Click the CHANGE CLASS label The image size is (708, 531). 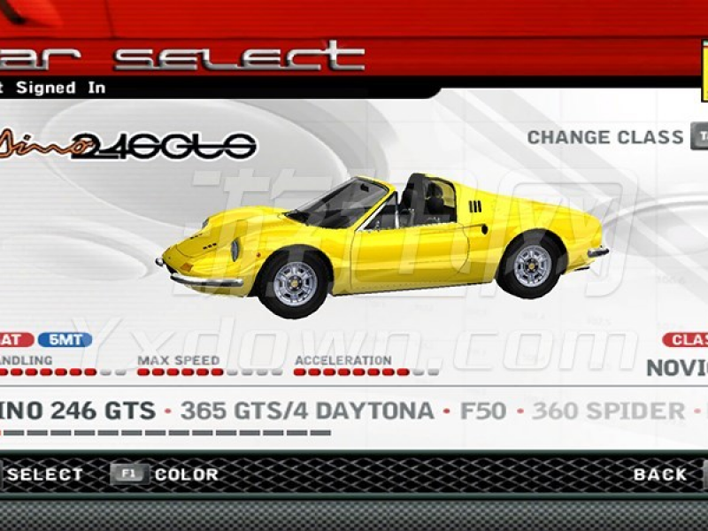tap(605, 137)
